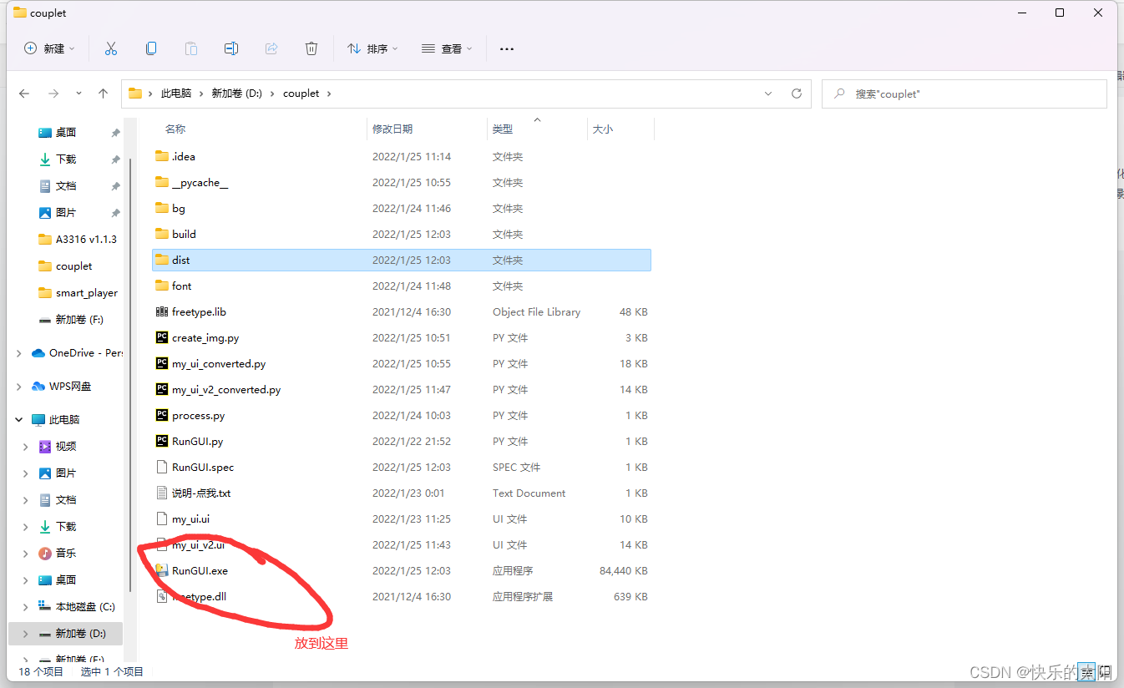Expand the 视频 tree node
1124x688 pixels.
[26, 447]
